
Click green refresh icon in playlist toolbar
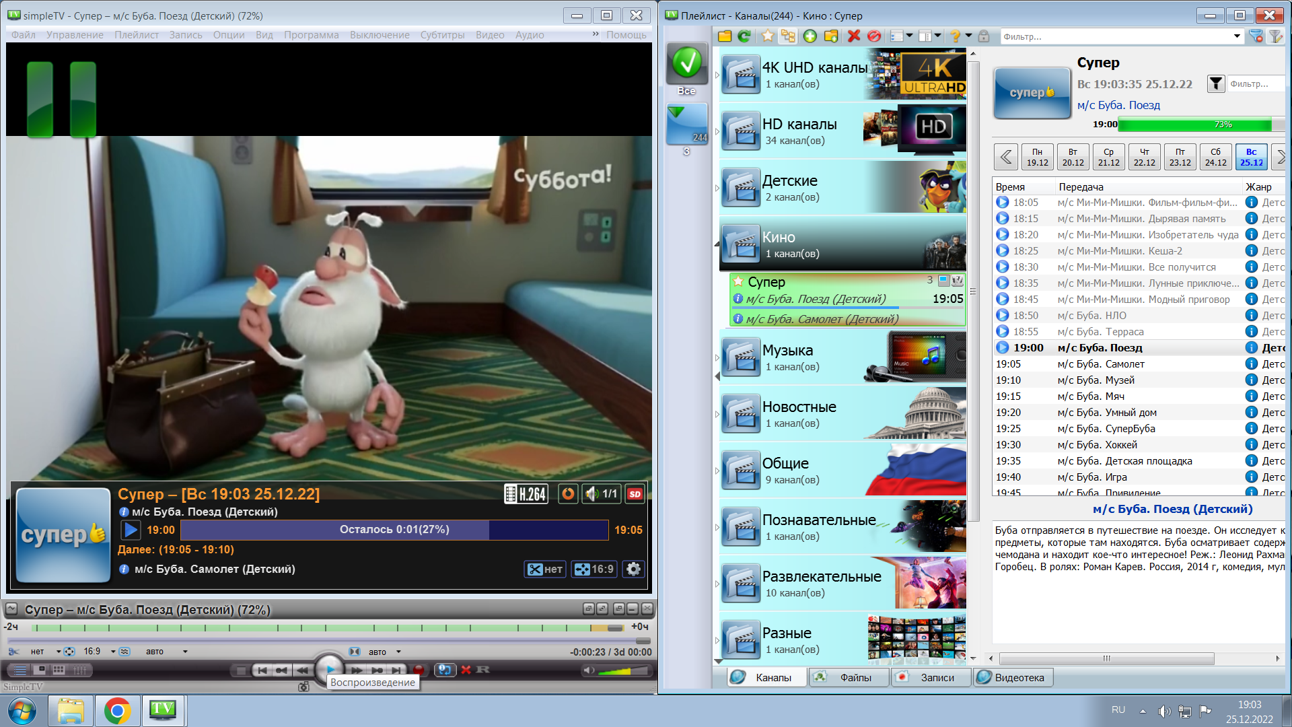(x=744, y=36)
